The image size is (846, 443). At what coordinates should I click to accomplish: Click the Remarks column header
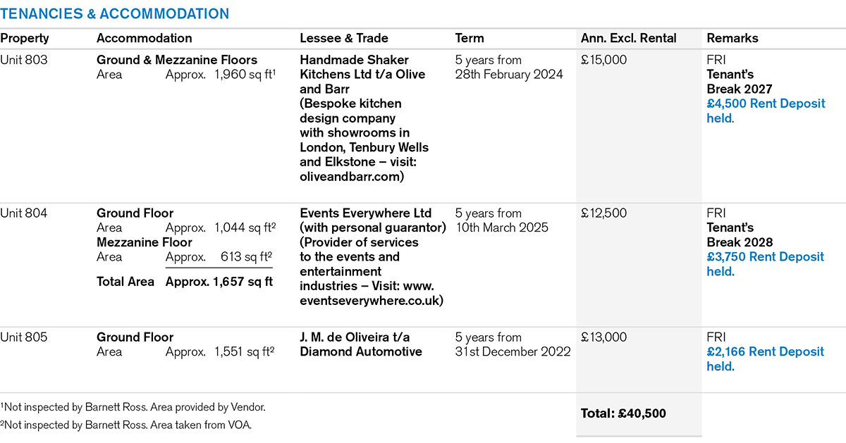click(x=732, y=38)
